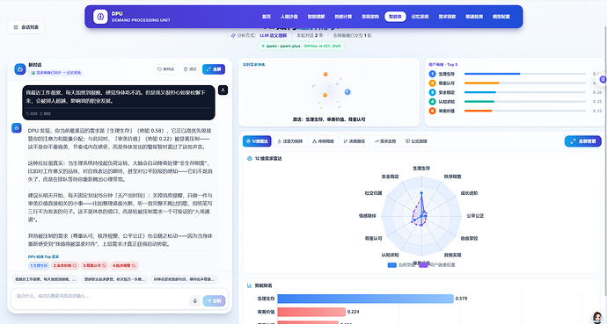Go to the 首页 home nav item
Screen dimensions: 607x324
pos(267,17)
